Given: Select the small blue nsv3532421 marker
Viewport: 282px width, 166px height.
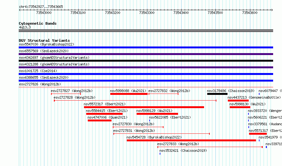Looking at the screenshot, I should coord(160,154).
